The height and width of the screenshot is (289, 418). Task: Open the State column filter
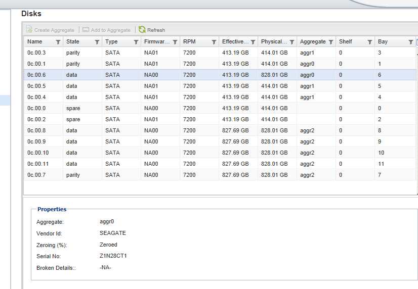[x=97, y=42]
